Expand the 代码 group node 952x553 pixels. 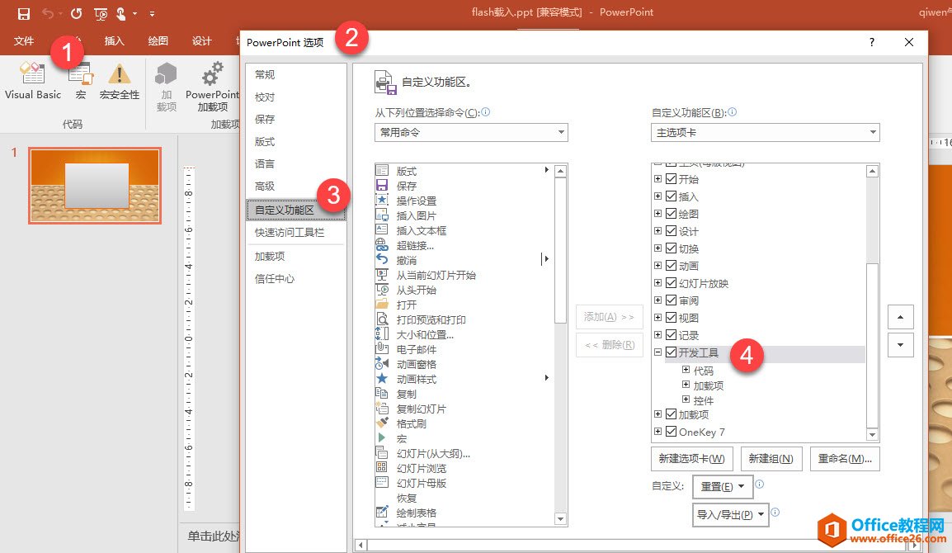pos(686,370)
